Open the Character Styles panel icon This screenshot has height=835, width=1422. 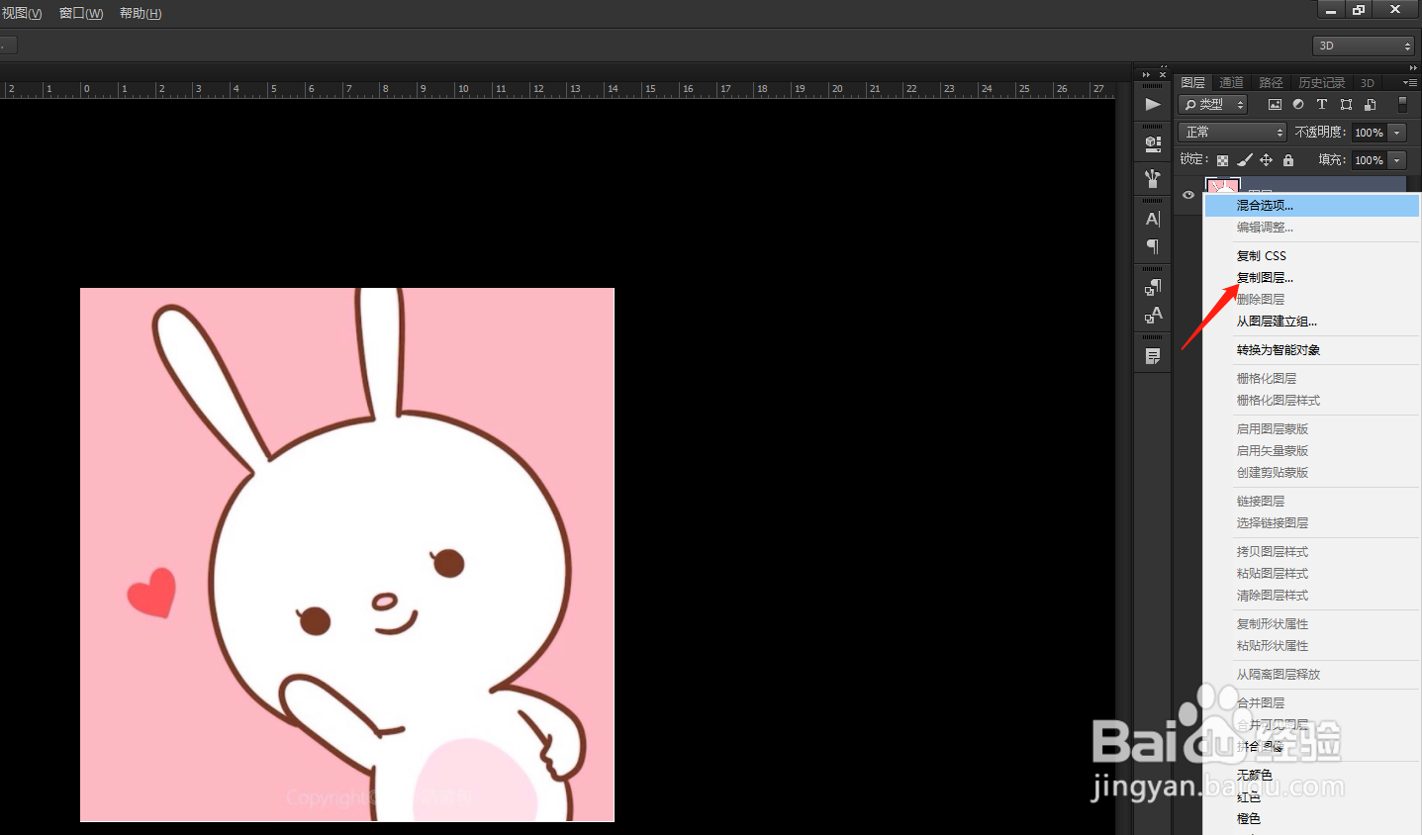(1153, 316)
